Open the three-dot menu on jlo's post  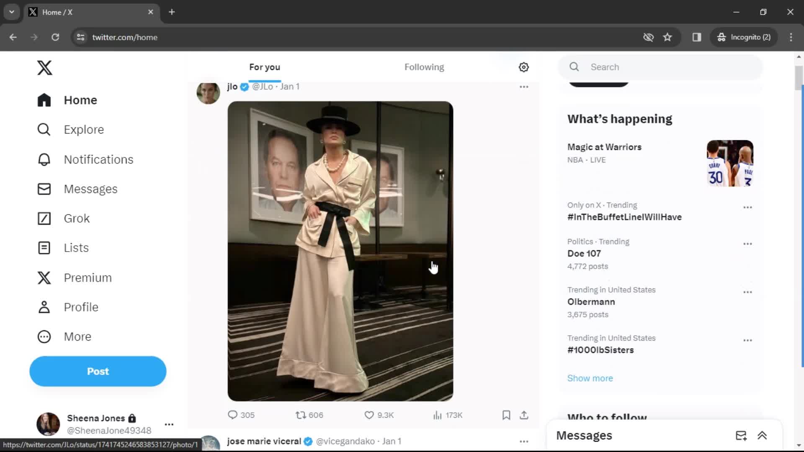(524, 87)
